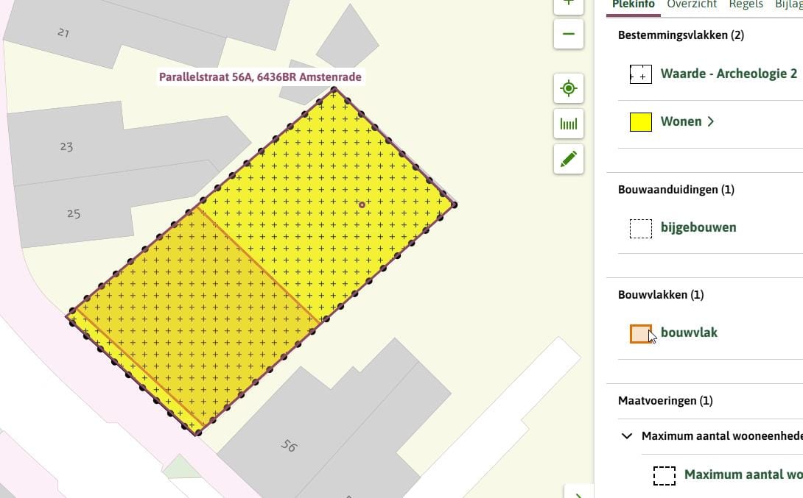Image resolution: width=803 pixels, height=498 pixels.
Task: Expand the Wonen chevron
Action: coord(711,122)
